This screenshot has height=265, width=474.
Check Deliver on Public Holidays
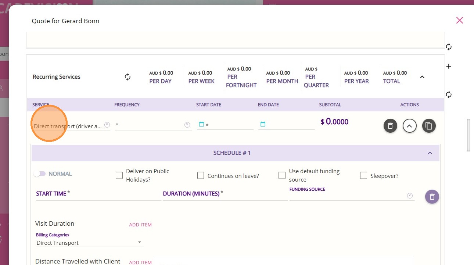pos(119,176)
